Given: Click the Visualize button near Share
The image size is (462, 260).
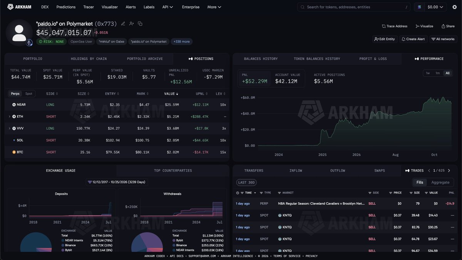Looking at the screenshot, I should coord(424,26).
